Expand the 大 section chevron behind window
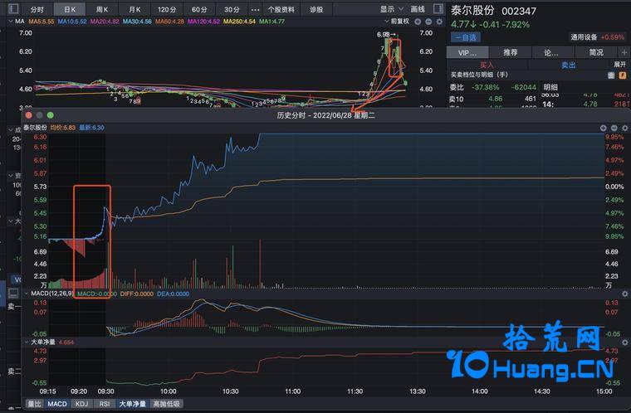This screenshot has height=413, width=631. pyautogui.click(x=11, y=221)
